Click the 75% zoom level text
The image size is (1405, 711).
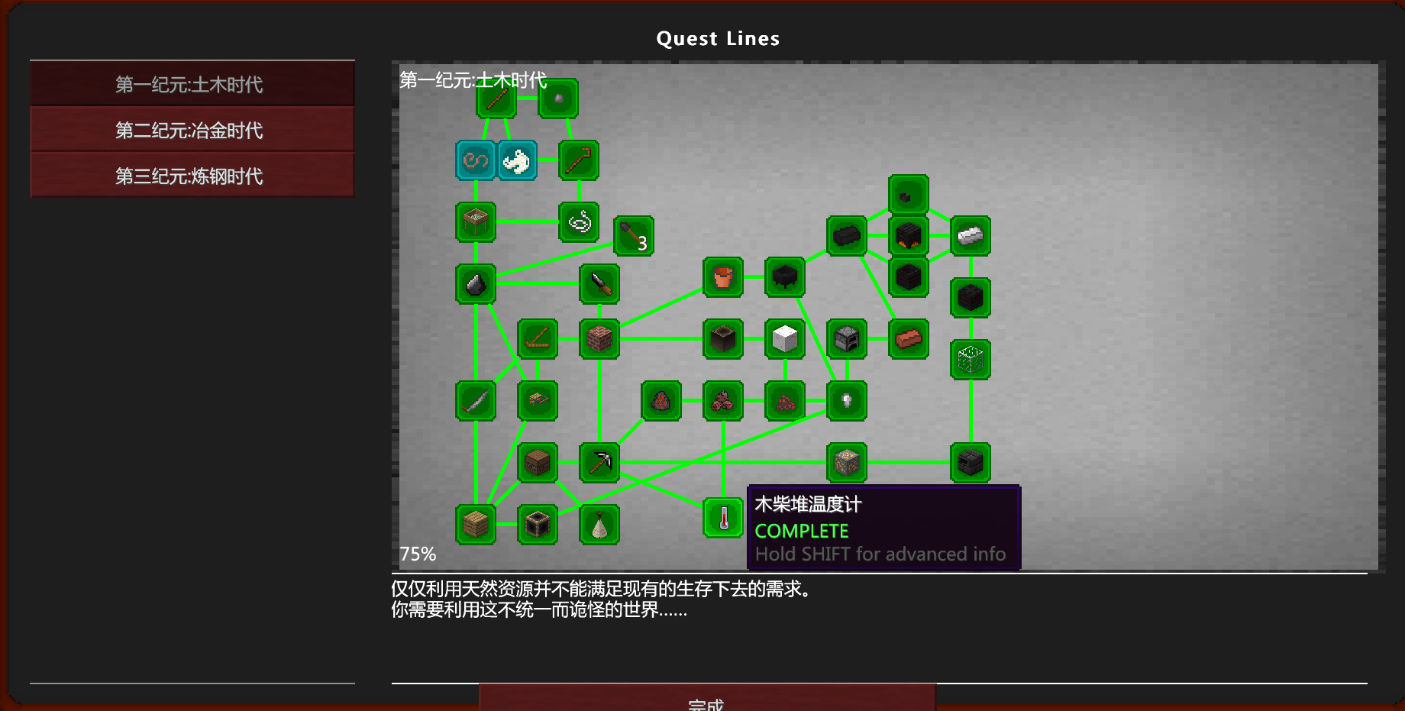[x=418, y=554]
